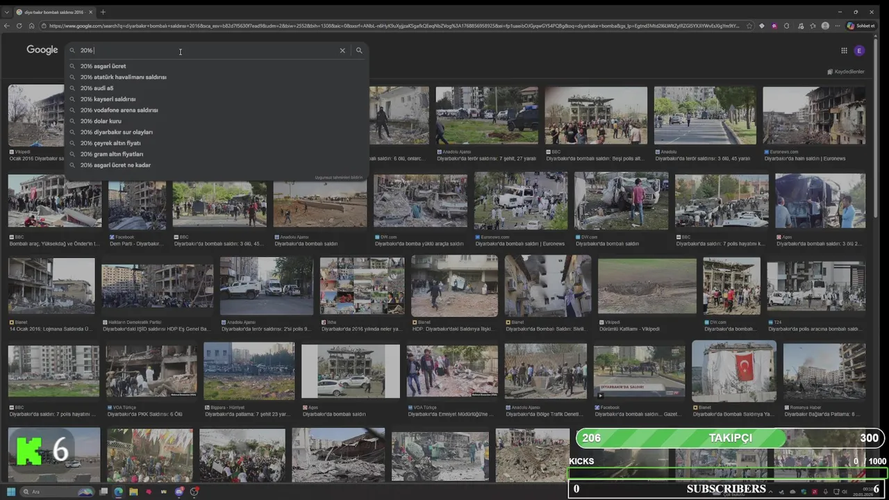The image size is (889, 500).
Task: Select suggestion 2016 atatürk havalimanı saldırısı
Action: (215, 77)
